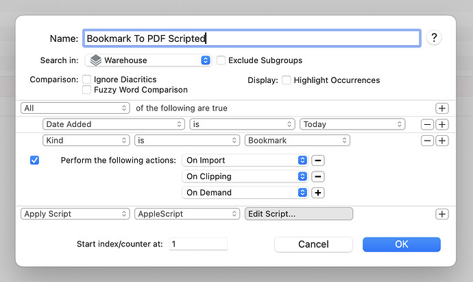Remove the Date Added condition row
This screenshot has height=282, width=473.
pos(427,124)
